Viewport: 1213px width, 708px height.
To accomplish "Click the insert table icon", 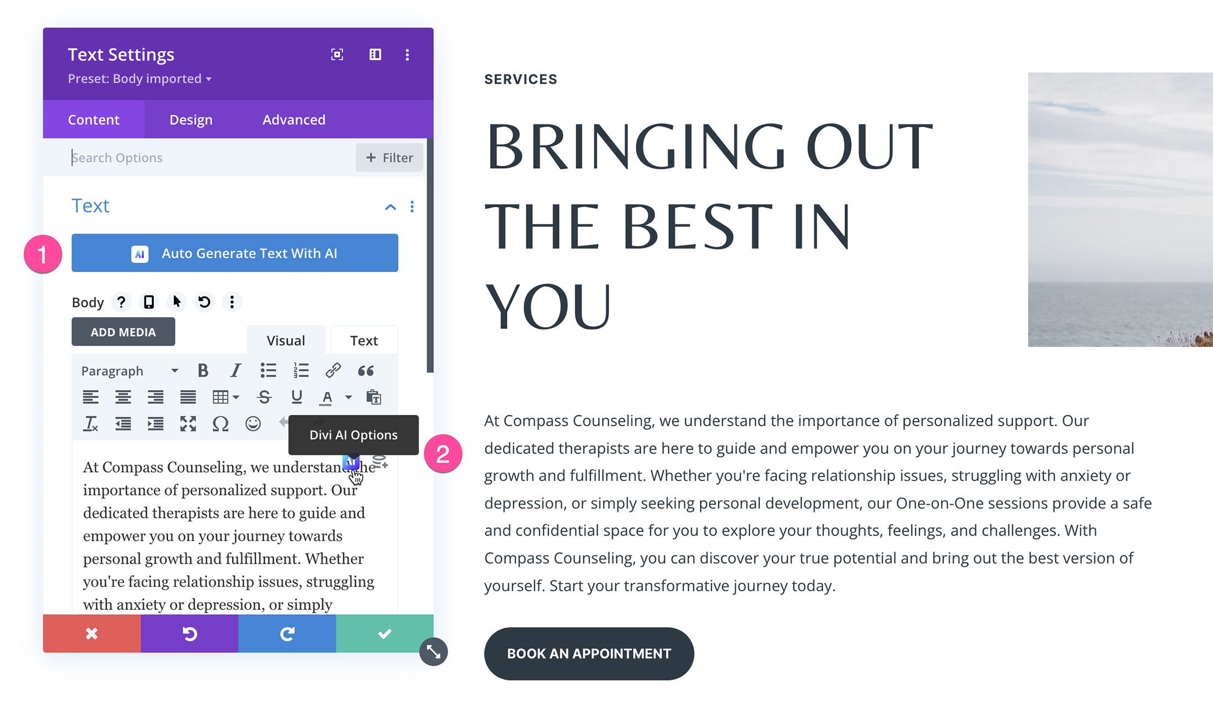I will click(x=223, y=396).
